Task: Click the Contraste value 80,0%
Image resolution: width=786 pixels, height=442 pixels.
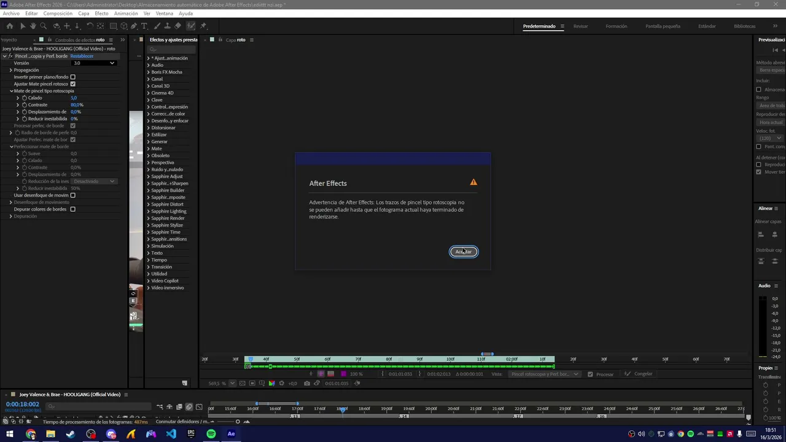Action: tap(77, 105)
